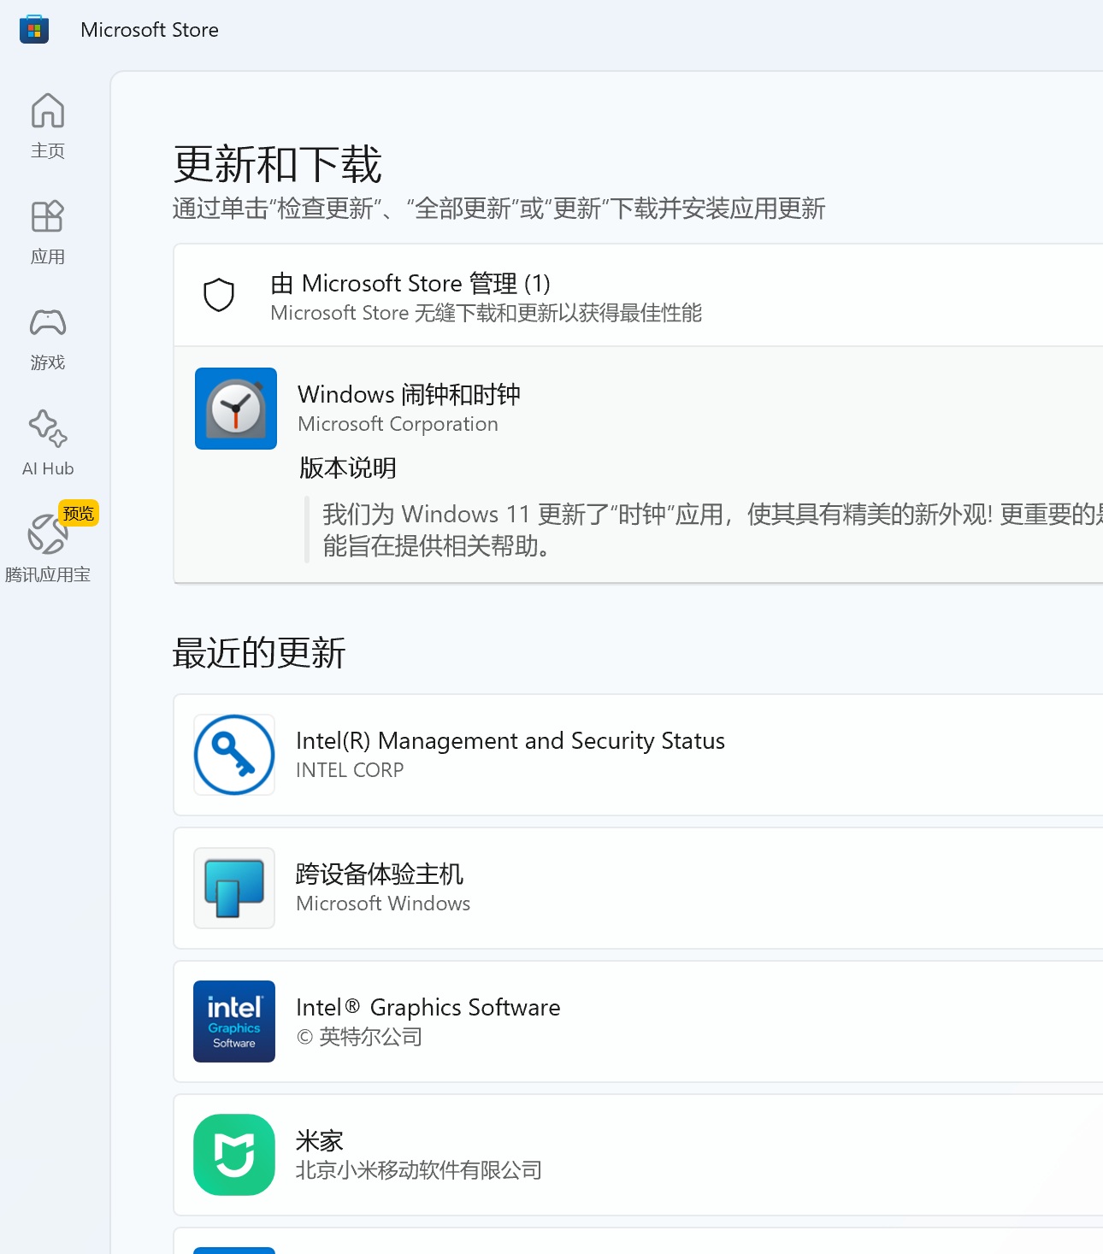This screenshot has height=1254, width=1103.
Task: Click the © 英特尔公司 publisher text
Action: click(x=359, y=1037)
